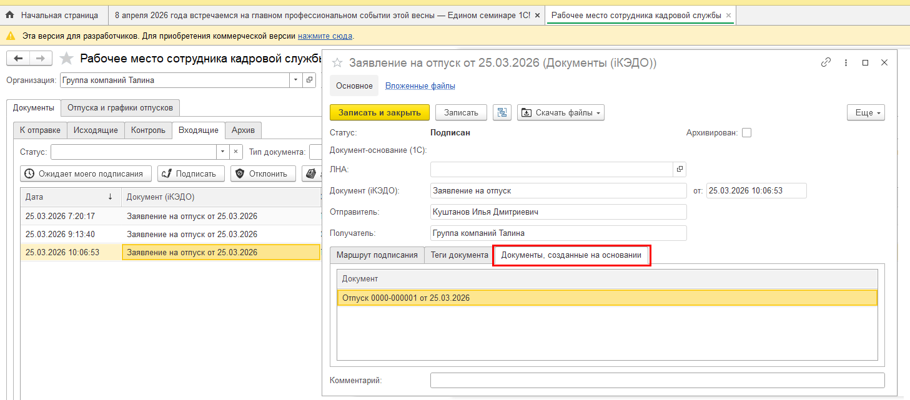Screen dimensions: 910x400
Task: Click the Комментарий input field
Action: (657, 380)
